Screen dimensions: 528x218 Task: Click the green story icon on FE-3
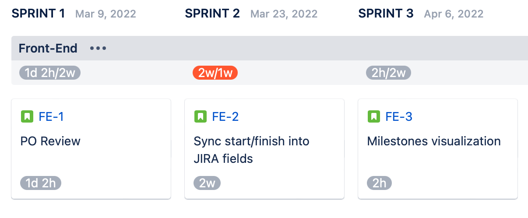(x=373, y=117)
